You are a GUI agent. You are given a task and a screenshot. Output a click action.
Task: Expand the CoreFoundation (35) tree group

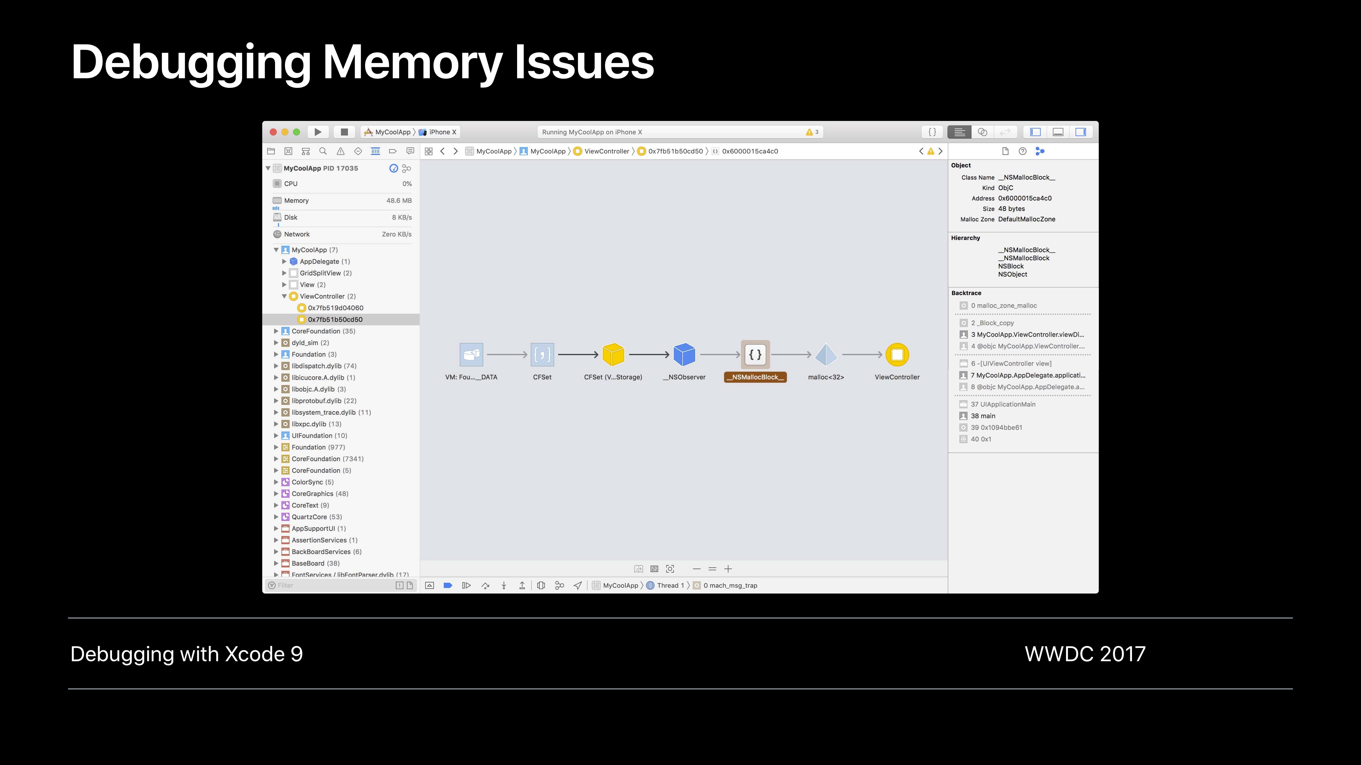(276, 331)
